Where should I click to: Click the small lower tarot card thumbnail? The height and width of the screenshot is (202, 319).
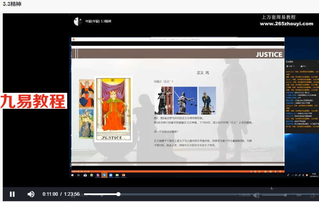coord(86,124)
